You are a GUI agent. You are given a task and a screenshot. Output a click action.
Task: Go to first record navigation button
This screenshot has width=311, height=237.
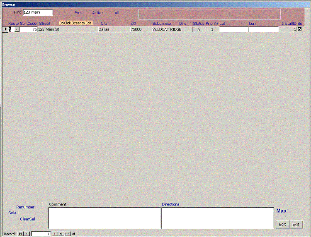pos(20,234)
